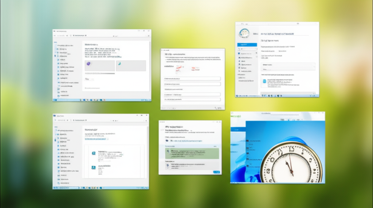Click the last input field in the center dialog

pyautogui.click(x=192, y=99)
